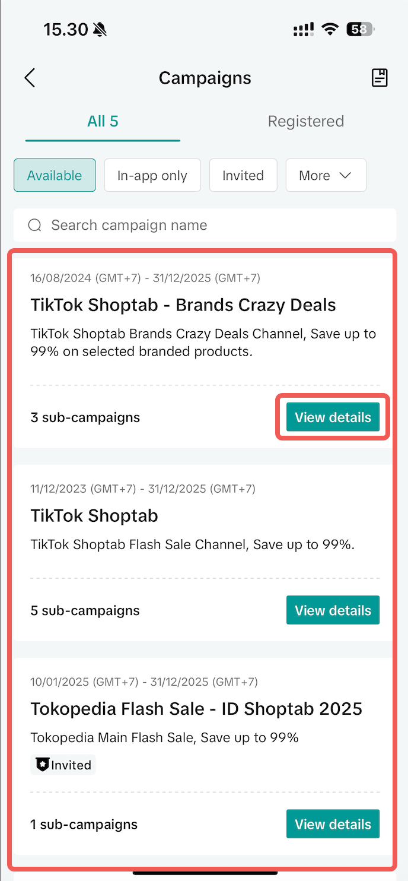View details of TikTok Shoptab campaign
The height and width of the screenshot is (881, 408).
point(333,610)
